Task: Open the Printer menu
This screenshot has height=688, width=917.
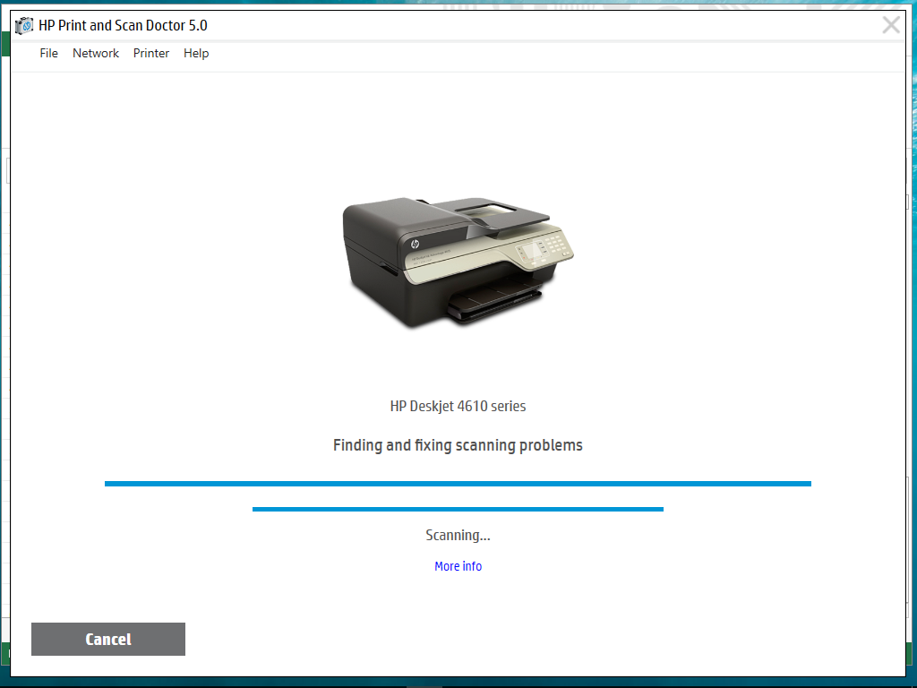Action: (x=150, y=53)
